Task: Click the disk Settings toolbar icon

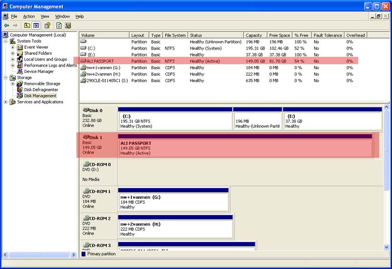Action: (68, 25)
